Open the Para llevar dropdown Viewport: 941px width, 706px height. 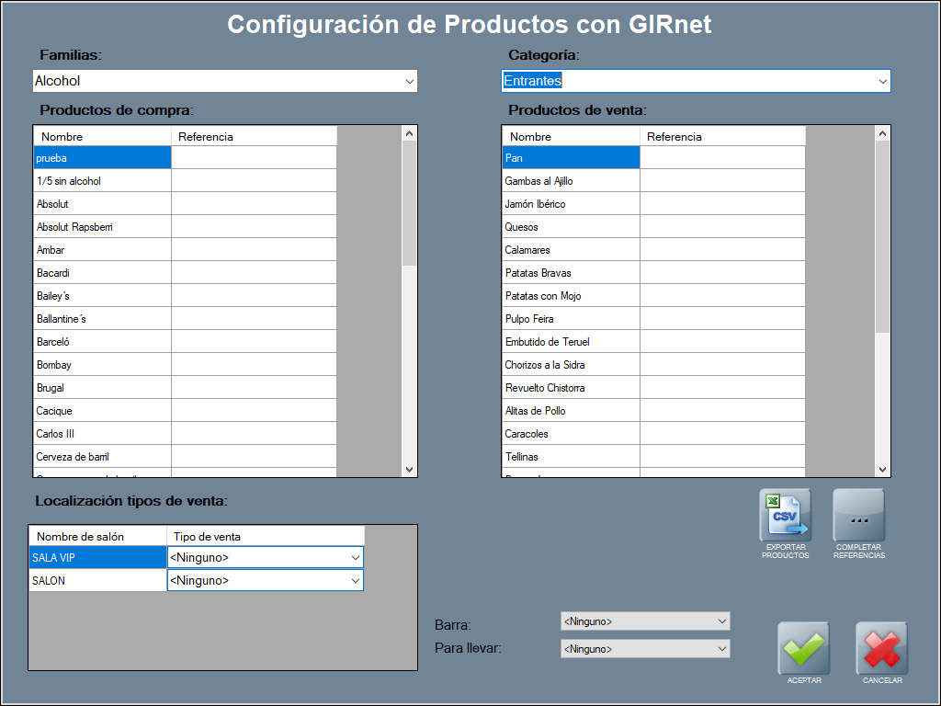tap(720, 649)
